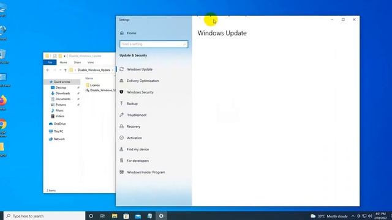The height and width of the screenshot is (220, 392).
Task: Open Explorer quick access toolbar dropdown arrow
Action: (64, 56)
